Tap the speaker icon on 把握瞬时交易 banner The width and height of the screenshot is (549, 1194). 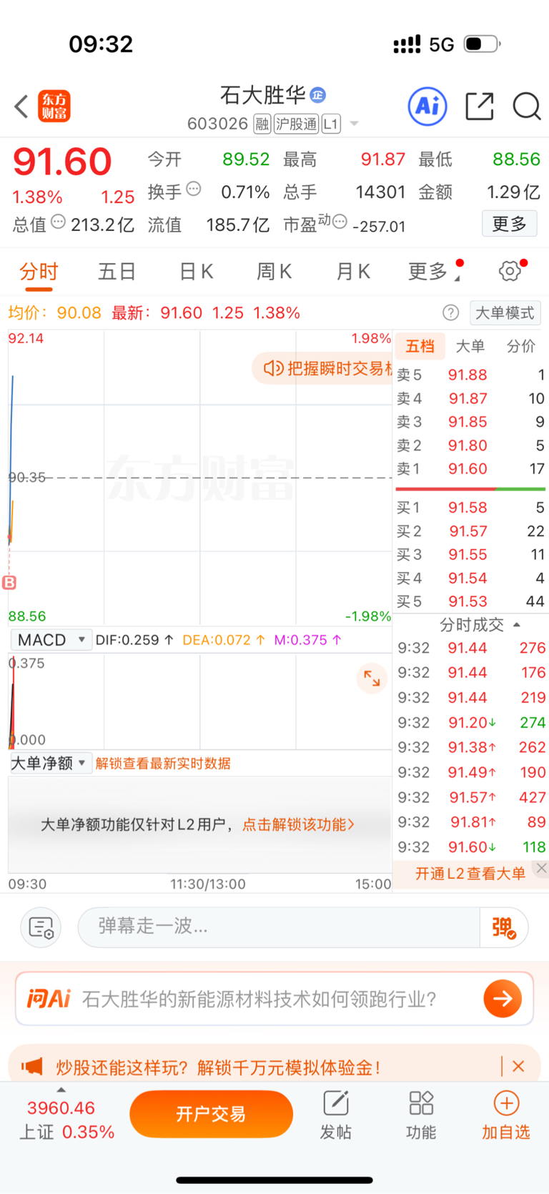pos(273,368)
